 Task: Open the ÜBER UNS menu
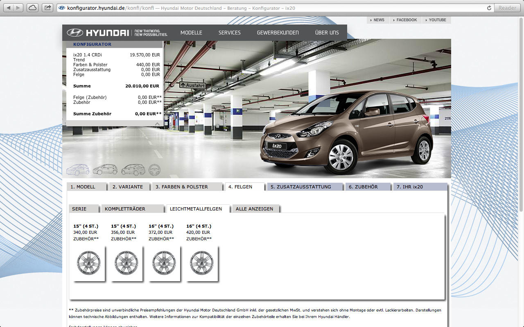pos(327,33)
